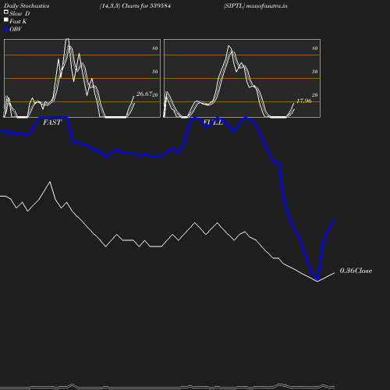Click the 80 axis label in FAST chart
The image size is (390, 390).
pyautogui.click(x=155, y=48)
